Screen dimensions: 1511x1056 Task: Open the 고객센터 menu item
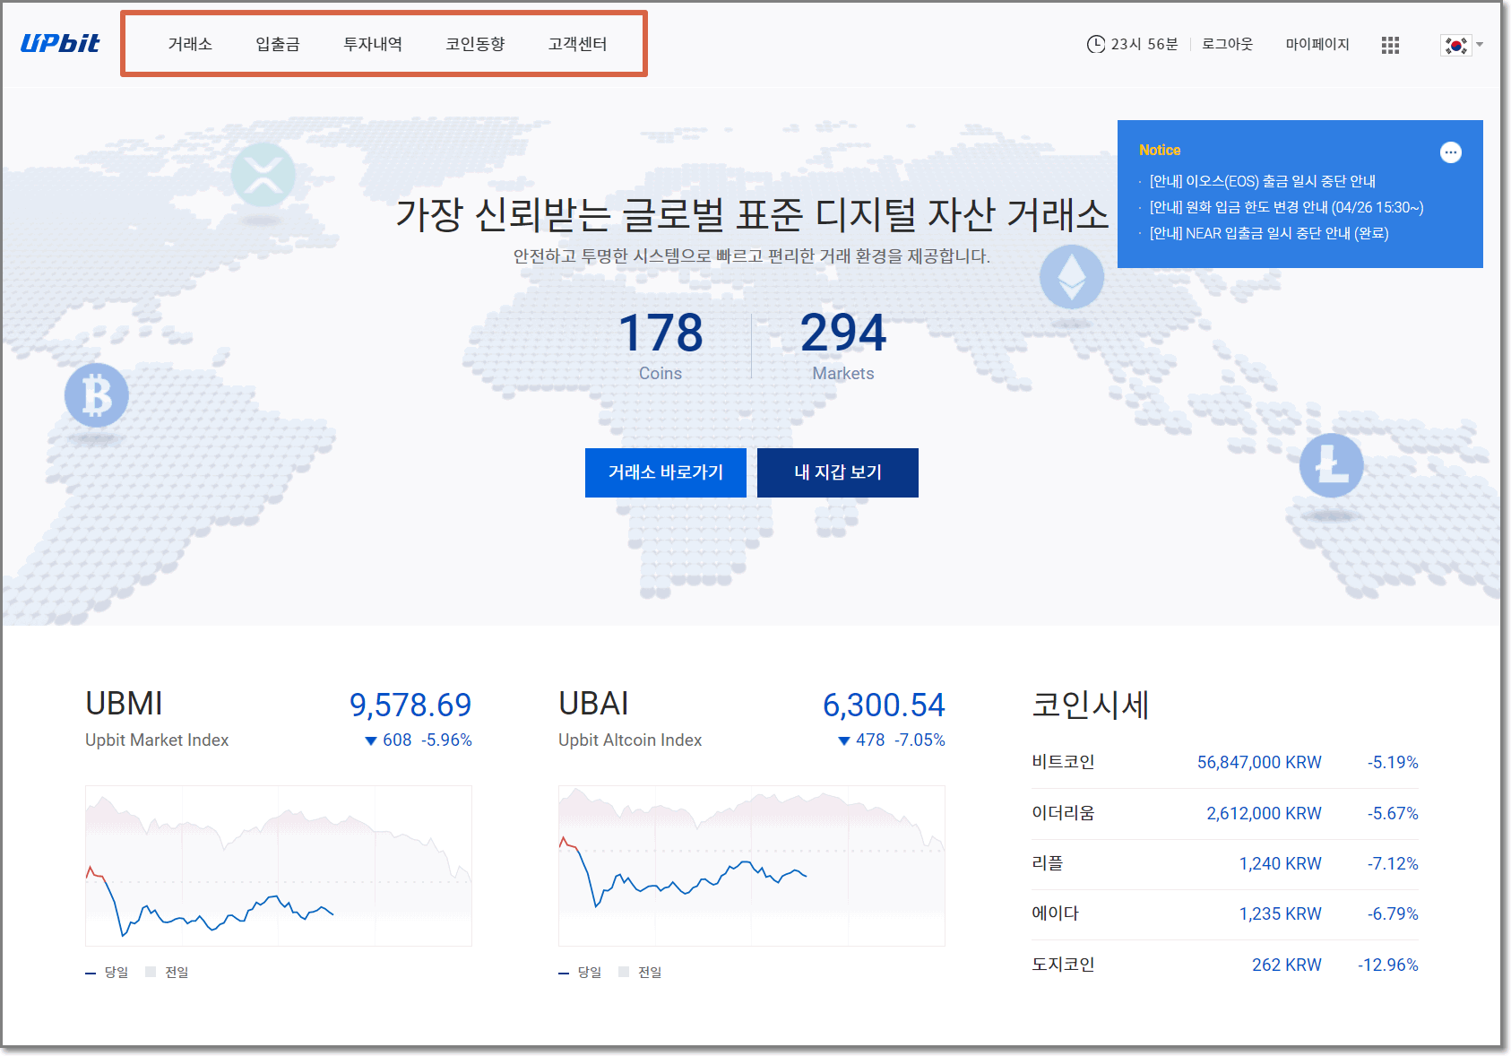[578, 43]
